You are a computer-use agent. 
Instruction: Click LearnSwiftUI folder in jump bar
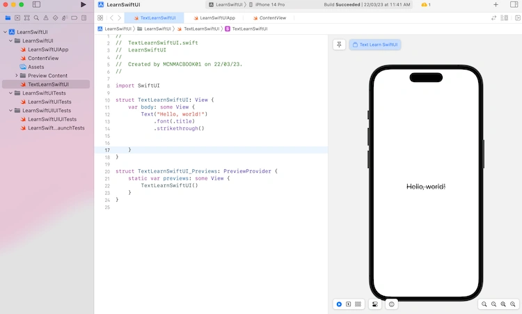pyautogui.click(x=154, y=29)
